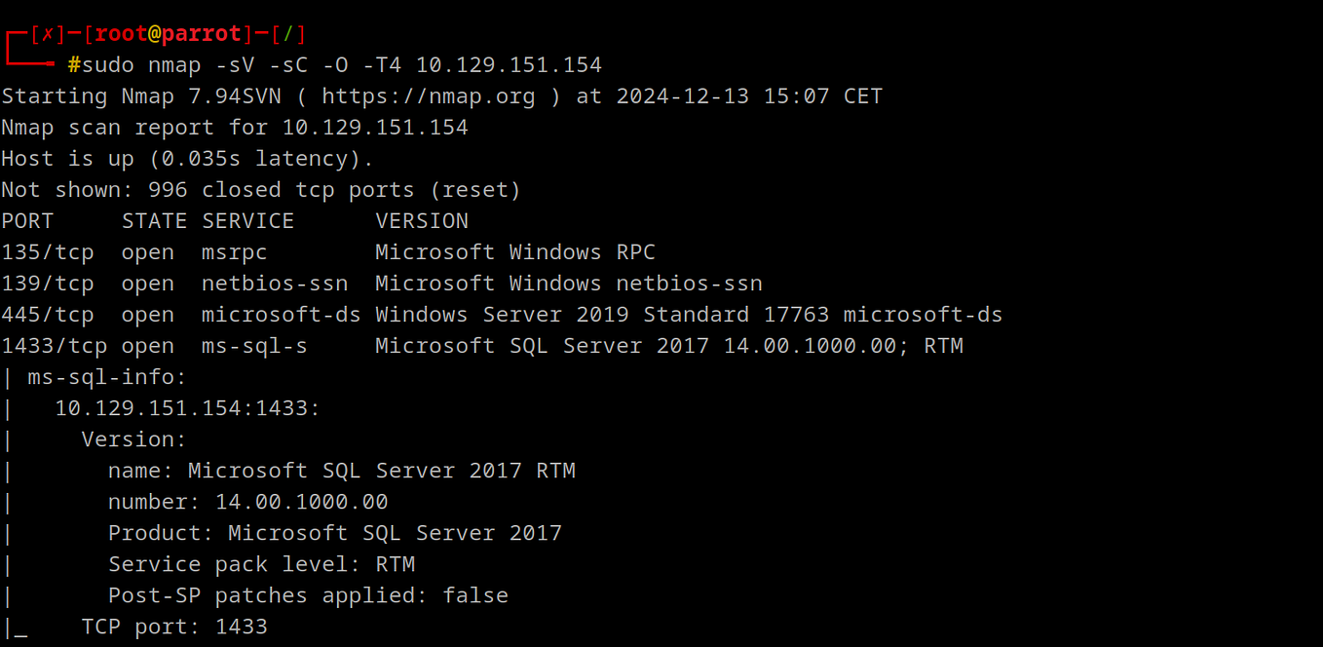Click the "number: 14.00.1000.00" line
Image resolution: width=1323 pixels, height=647 pixels.
point(247,502)
